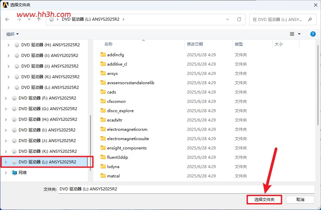The image size is (321, 210).
Task: Select fluent3ddp folder icon
Action: 103,157
